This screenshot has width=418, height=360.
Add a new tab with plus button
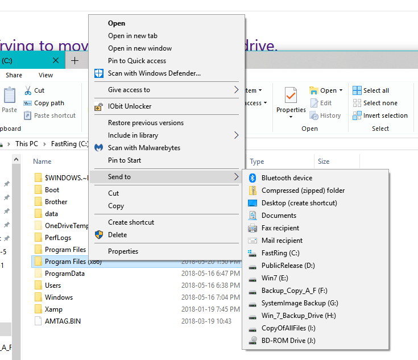point(75,60)
